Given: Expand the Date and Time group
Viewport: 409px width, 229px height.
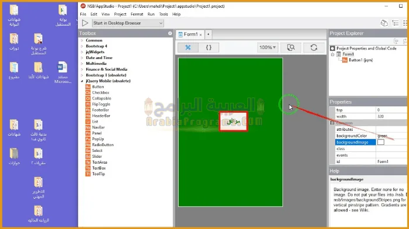Looking at the screenshot, I should [x=82, y=58].
